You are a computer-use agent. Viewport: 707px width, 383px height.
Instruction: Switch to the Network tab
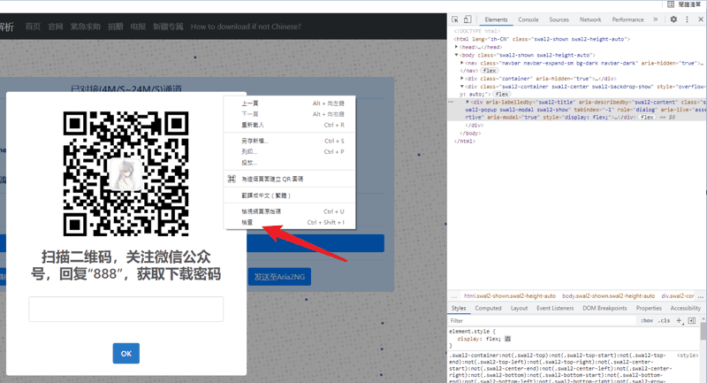tap(590, 19)
